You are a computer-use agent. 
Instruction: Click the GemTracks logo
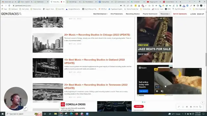click(10, 14)
